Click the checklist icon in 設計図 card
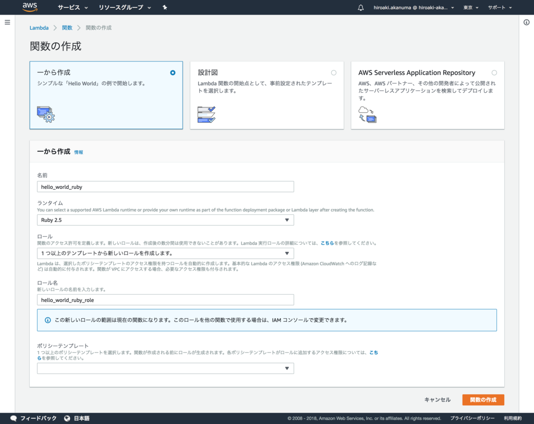 207,114
